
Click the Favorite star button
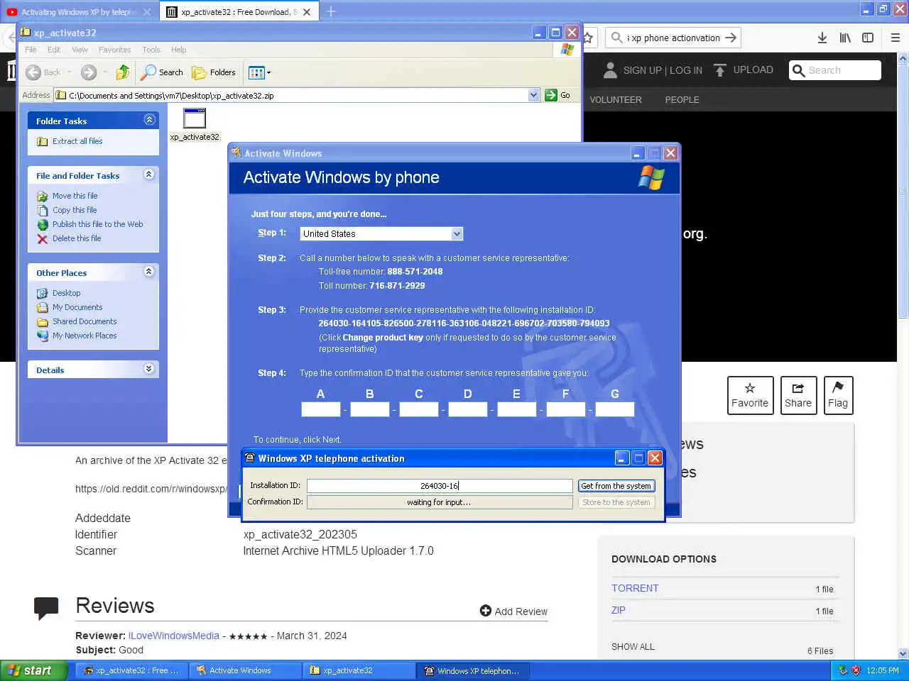tap(750, 395)
